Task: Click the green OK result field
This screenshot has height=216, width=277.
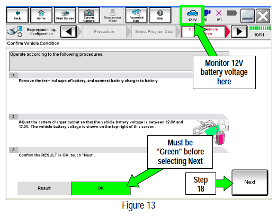Action: pyautogui.click(x=101, y=188)
